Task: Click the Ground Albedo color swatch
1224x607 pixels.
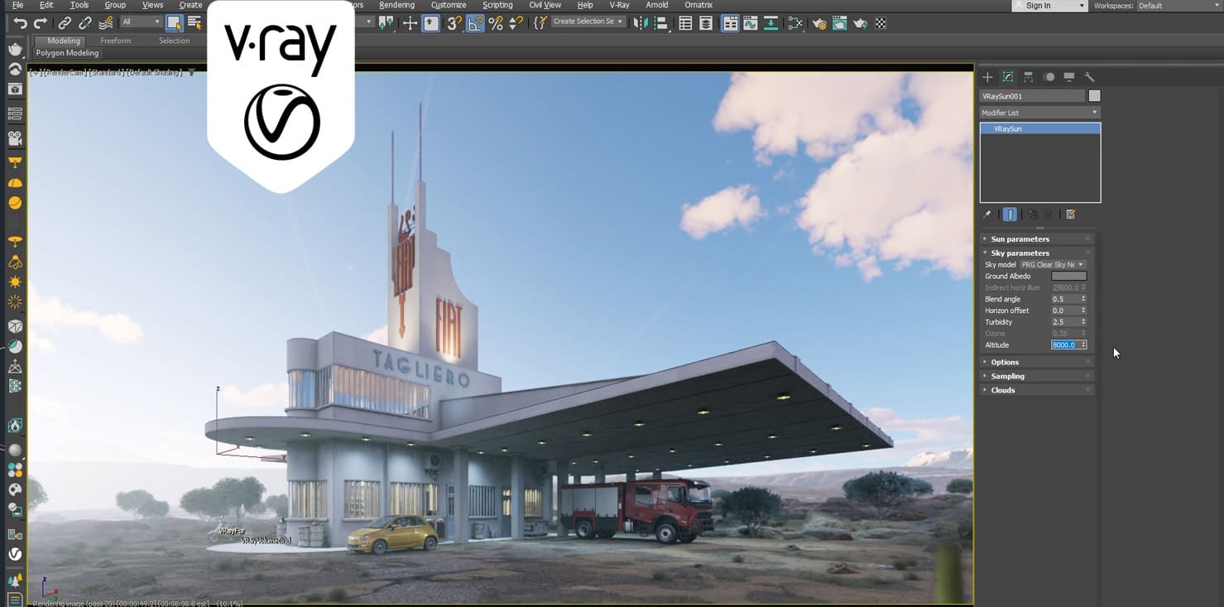Action: (x=1068, y=277)
